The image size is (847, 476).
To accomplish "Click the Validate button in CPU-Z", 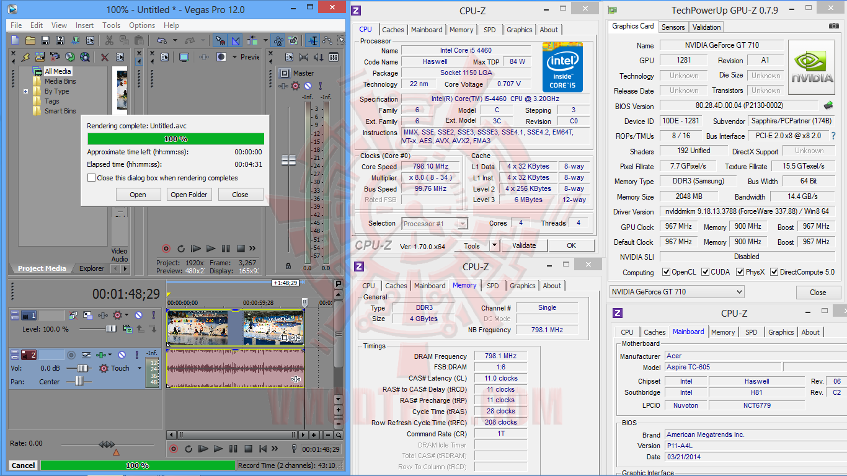I will point(524,245).
